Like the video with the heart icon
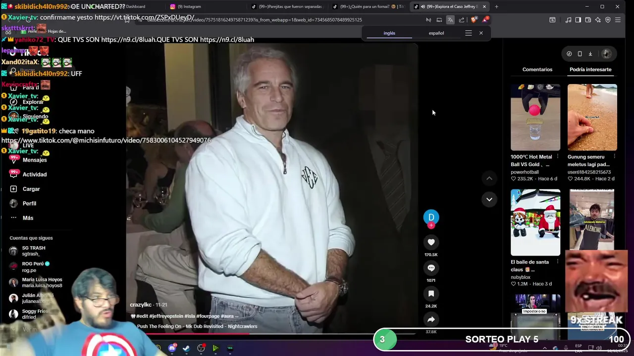Screen dimensions: 634x356 [431, 242]
